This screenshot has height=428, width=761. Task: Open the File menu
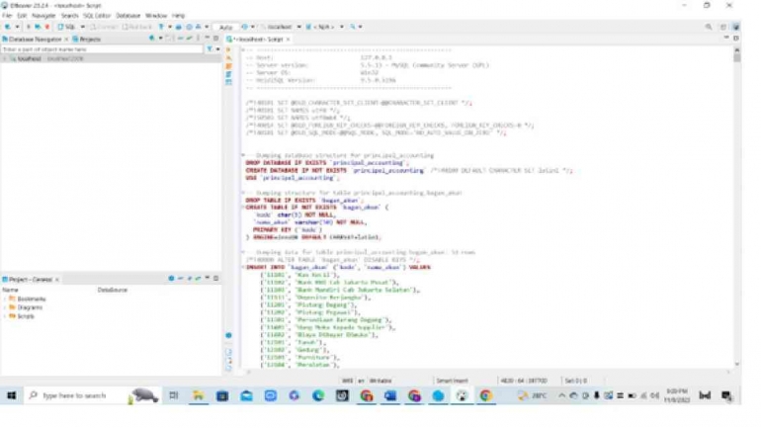[7, 16]
